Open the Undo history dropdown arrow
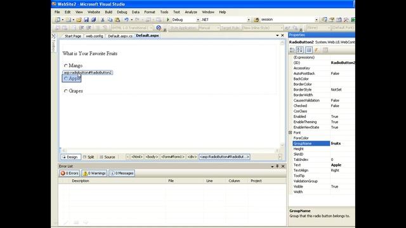The image size is (406, 228). point(131,20)
